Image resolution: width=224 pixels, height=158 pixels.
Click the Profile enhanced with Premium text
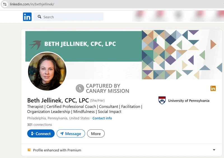coord(57,150)
